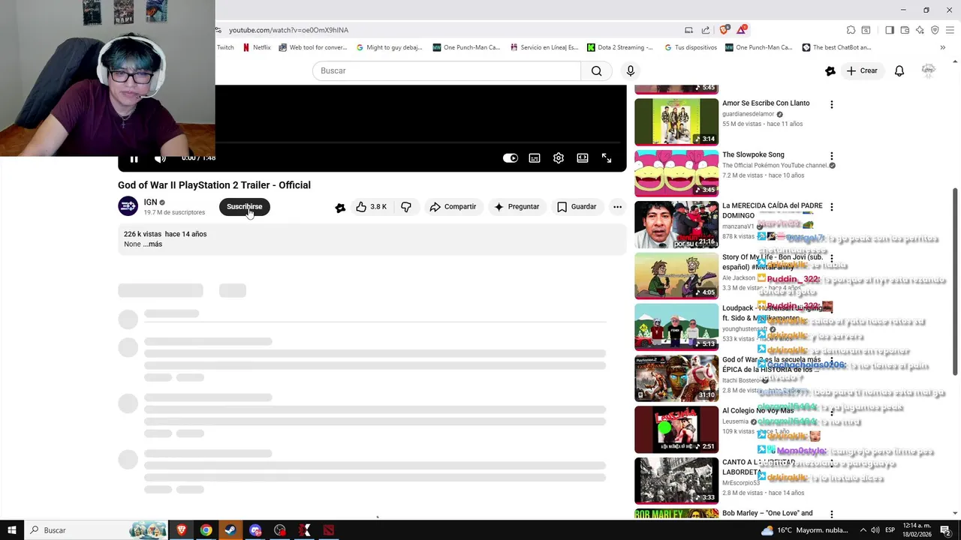This screenshot has width=961, height=540.
Task: Open Chrome from the Windows taskbar
Action: [206, 530]
